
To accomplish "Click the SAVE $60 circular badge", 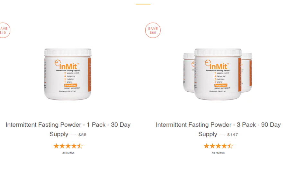I will click(x=153, y=30).
